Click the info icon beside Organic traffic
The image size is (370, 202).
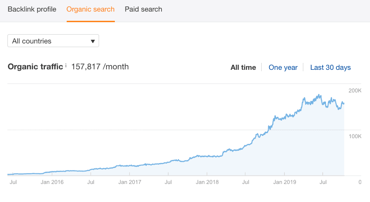(x=66, y=66)
